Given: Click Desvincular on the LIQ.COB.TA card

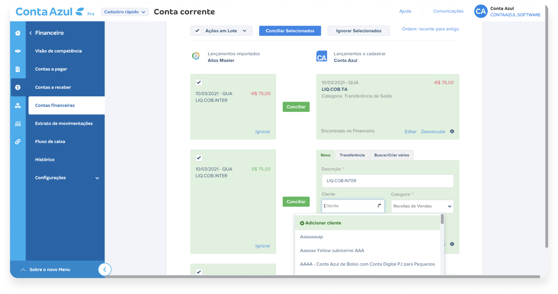Looking at the screenshot, I should (x=433, y=132).
